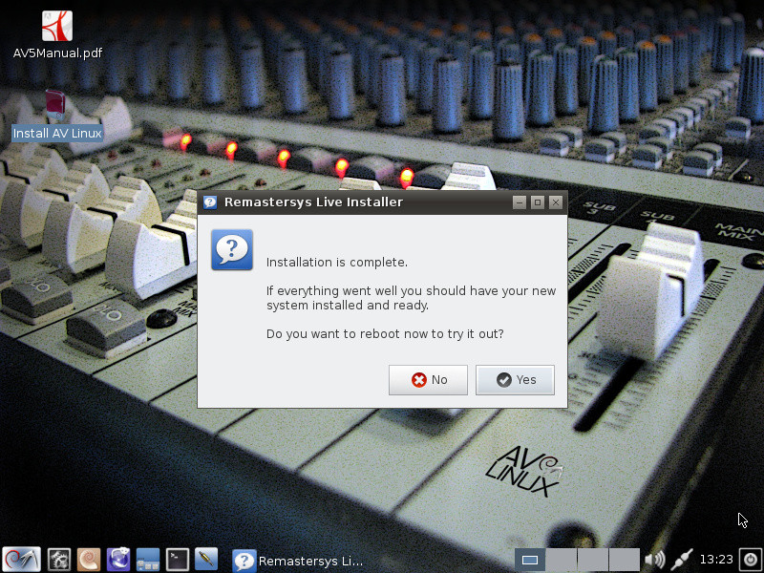Screen dimensions: 764x573
Task: Click the 13:23 clock in the panel
Action: (716, 560)
